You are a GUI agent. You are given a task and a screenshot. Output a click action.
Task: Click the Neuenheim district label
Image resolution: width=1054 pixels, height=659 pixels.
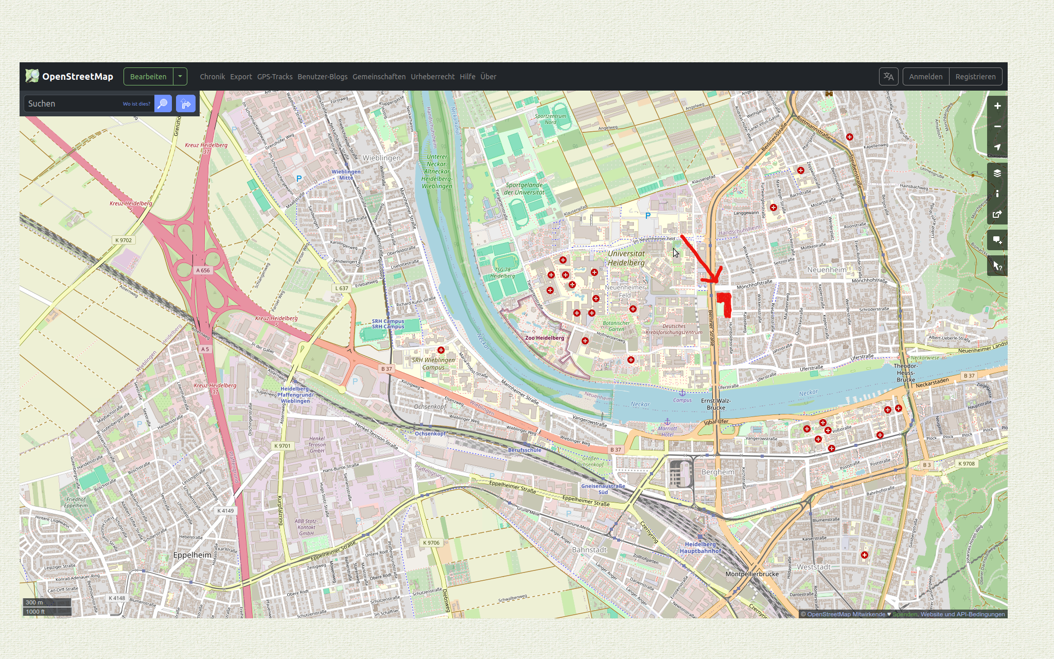[827, 270]
